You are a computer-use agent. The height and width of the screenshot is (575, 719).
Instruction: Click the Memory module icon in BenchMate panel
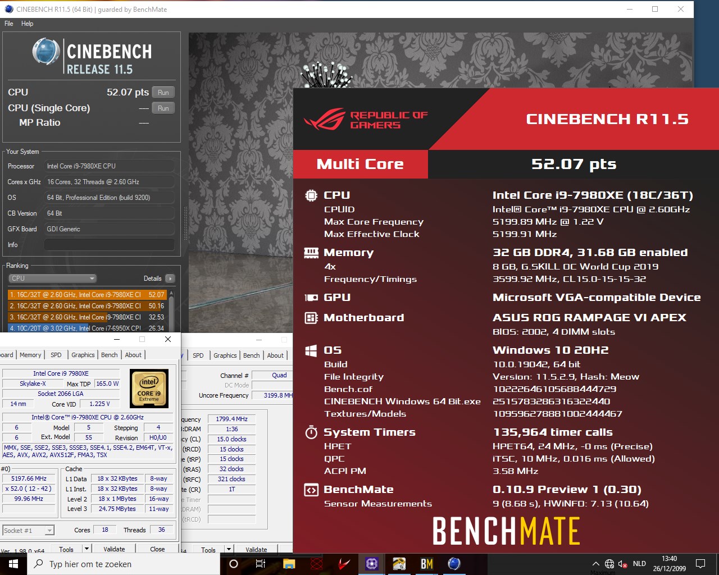pyautogui.click(x=311, y=253)
